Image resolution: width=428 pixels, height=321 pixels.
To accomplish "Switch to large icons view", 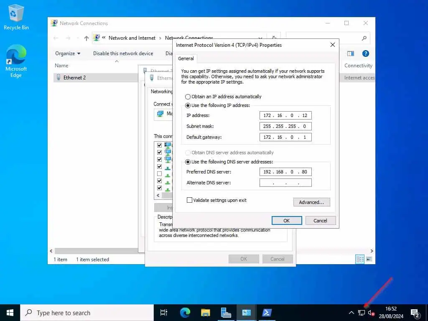I will coord(369,259).
